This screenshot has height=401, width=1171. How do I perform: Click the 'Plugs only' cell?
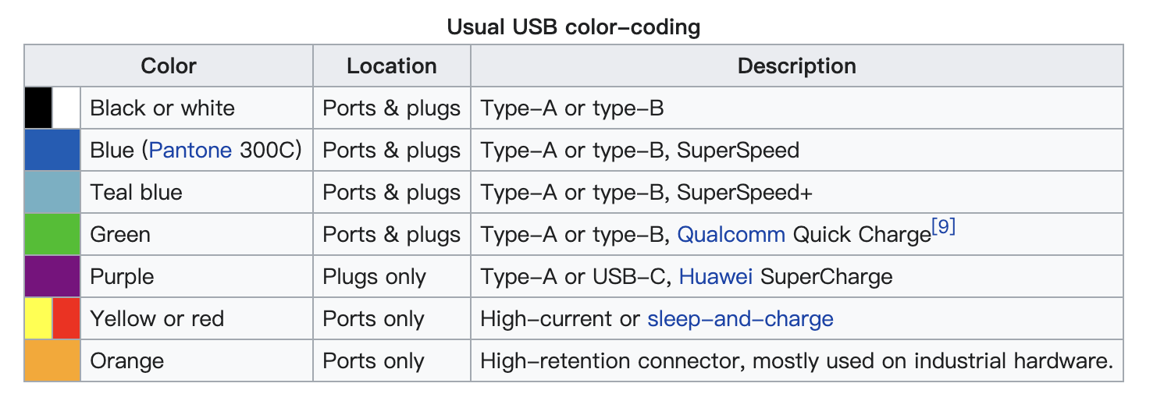coord(374,276)
